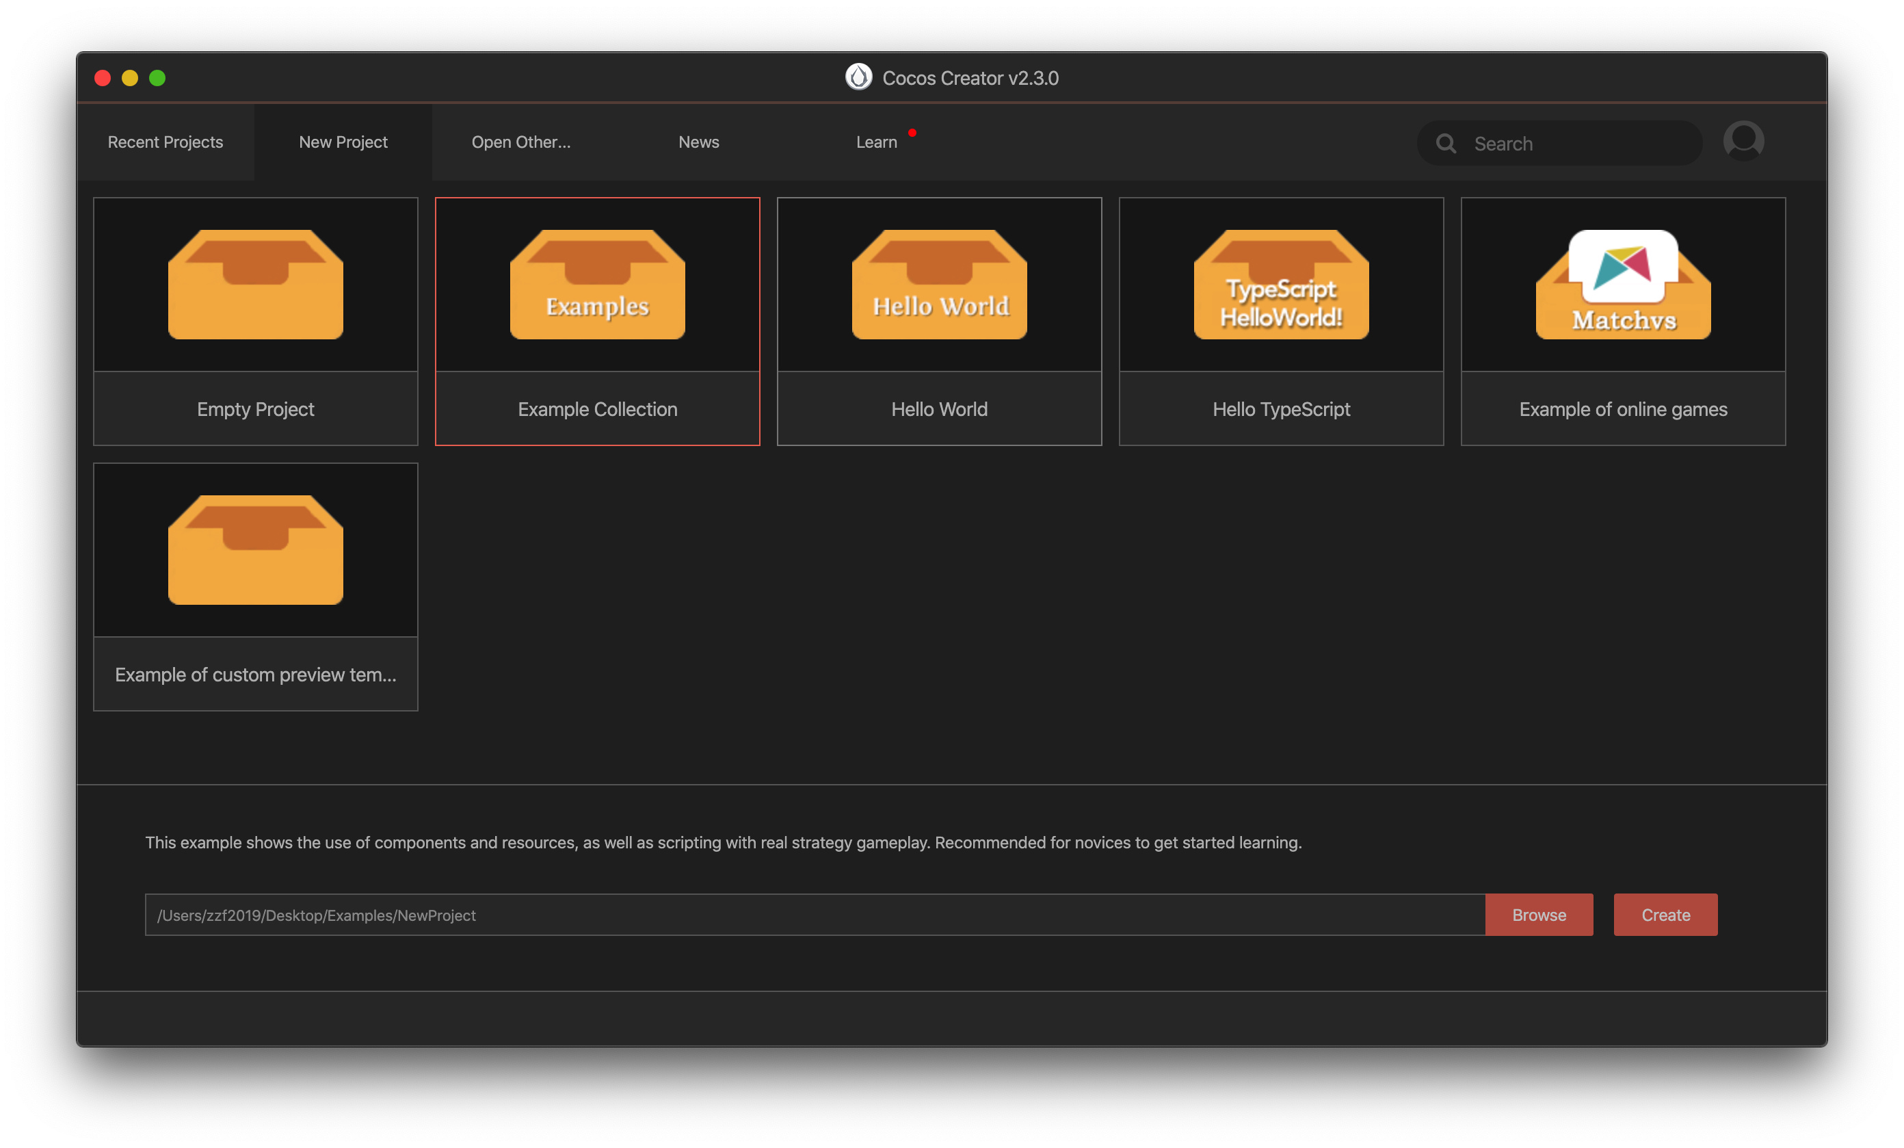Focus the Search field
Viewport: 1904px width, 1148px height.
[1559, 143]
